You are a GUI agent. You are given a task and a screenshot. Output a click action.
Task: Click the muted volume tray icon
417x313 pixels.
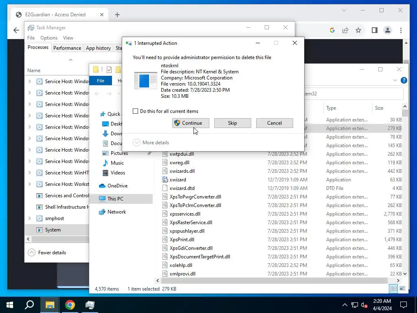coord(364,305)
